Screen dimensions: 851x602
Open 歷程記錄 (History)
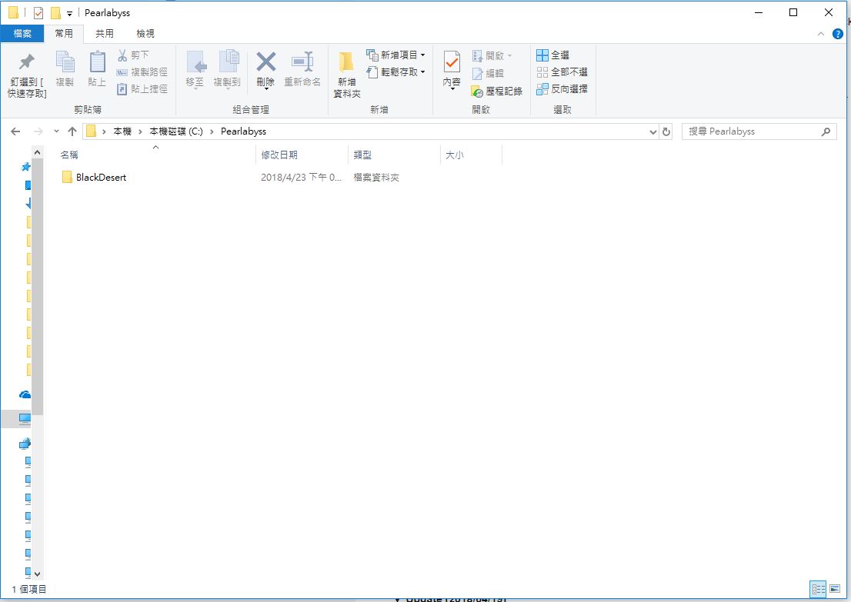496,91
